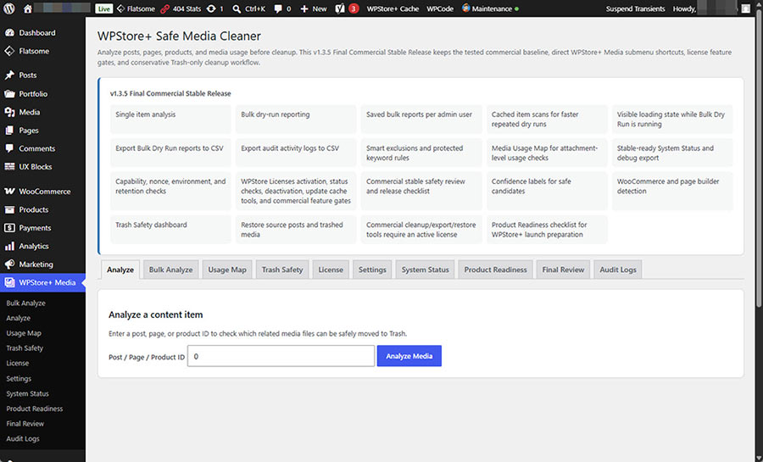Viewport: 763px width, 462px height.
Task: Click the updates icon showing 1
Action: click(214, 8)
